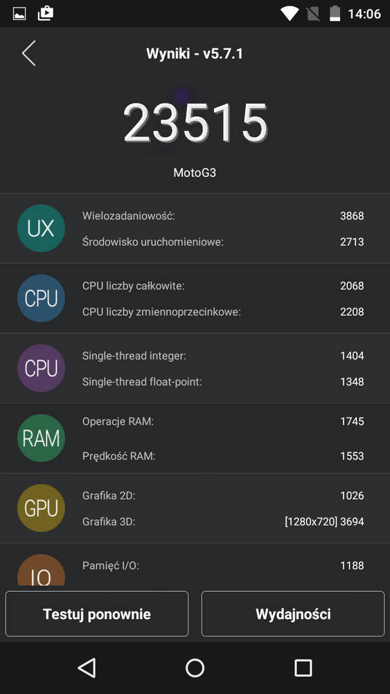390x694 pixels.
Task: Tap the yellow GPU category icon
Action: tap(41, 508)
